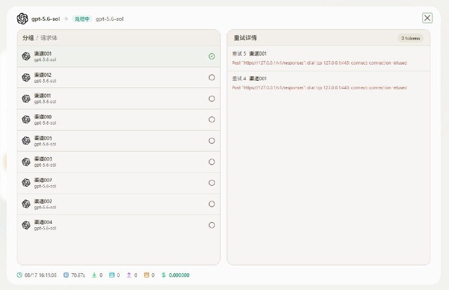The image size is (449, 290).
Task: Click the OpenAI icon in 渠道011 row
Action: 26,99
